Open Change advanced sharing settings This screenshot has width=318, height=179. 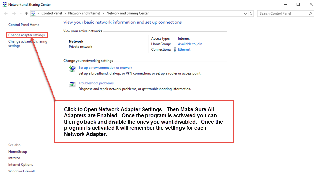pyautogui.click(x=28, y=44)
